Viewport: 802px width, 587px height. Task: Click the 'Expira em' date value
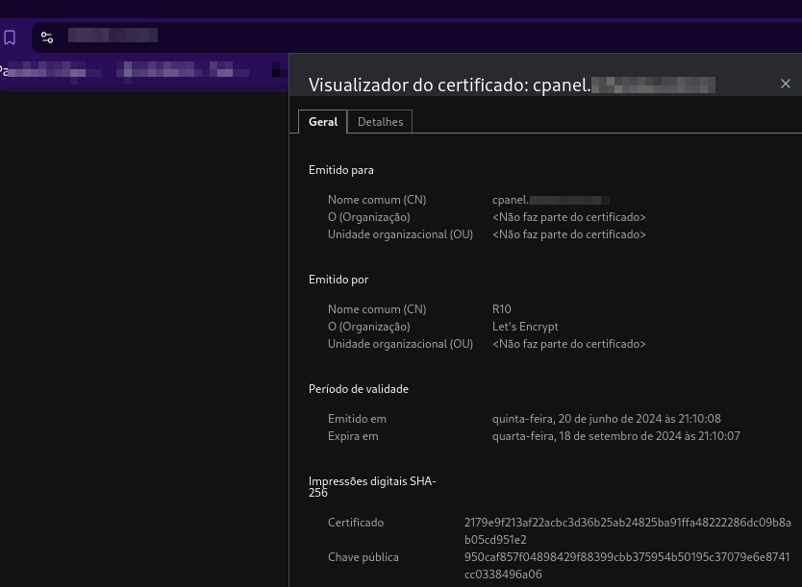pyautogui.click(x=615, y=436)
